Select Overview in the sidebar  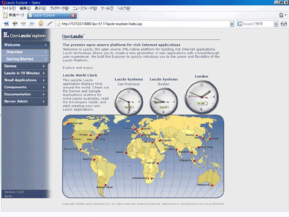click(x=25, y=52)
